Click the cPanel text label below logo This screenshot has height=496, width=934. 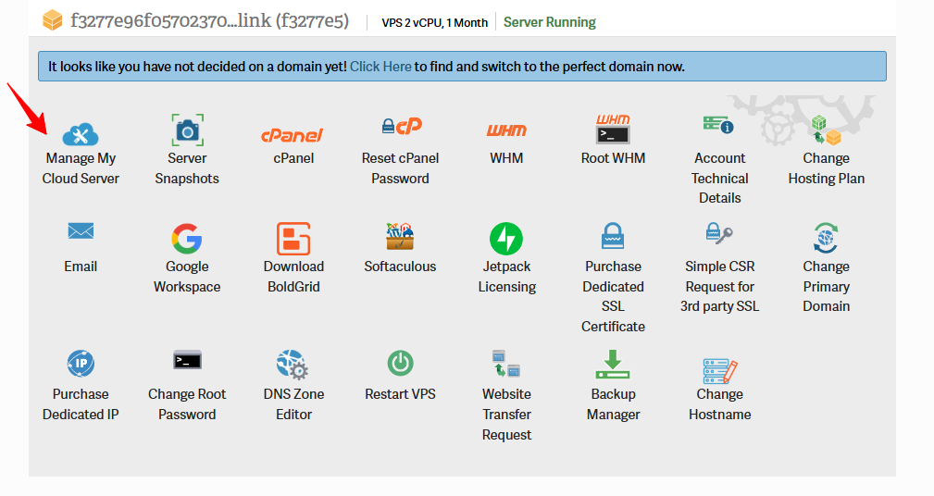tap(293, 158)
